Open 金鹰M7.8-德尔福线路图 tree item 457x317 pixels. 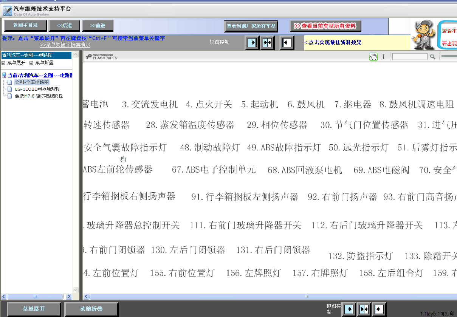39,96
